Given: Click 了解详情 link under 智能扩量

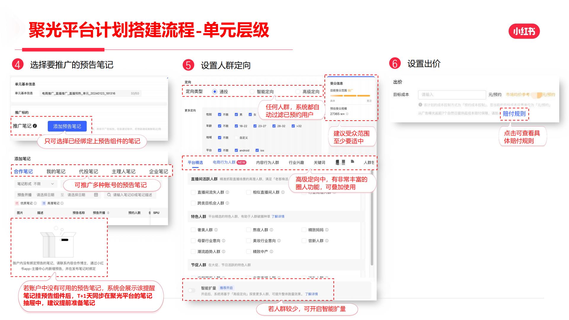Looking at the screenshot, I should tap(311, 294).
